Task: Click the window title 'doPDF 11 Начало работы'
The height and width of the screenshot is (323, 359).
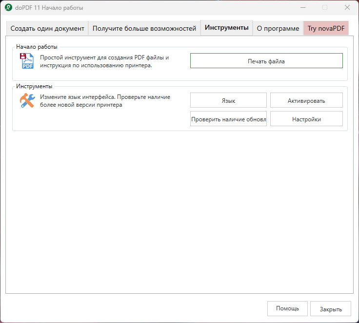Action: 49,8
